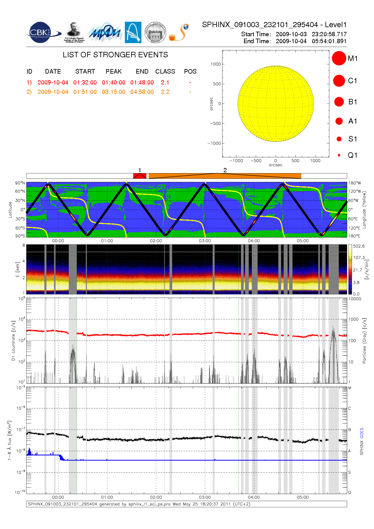Viewport: 374px width, 529px height.
Task: Click the M1 class red circle in legend
Action: pyautogui.click(x=339, y=58)
